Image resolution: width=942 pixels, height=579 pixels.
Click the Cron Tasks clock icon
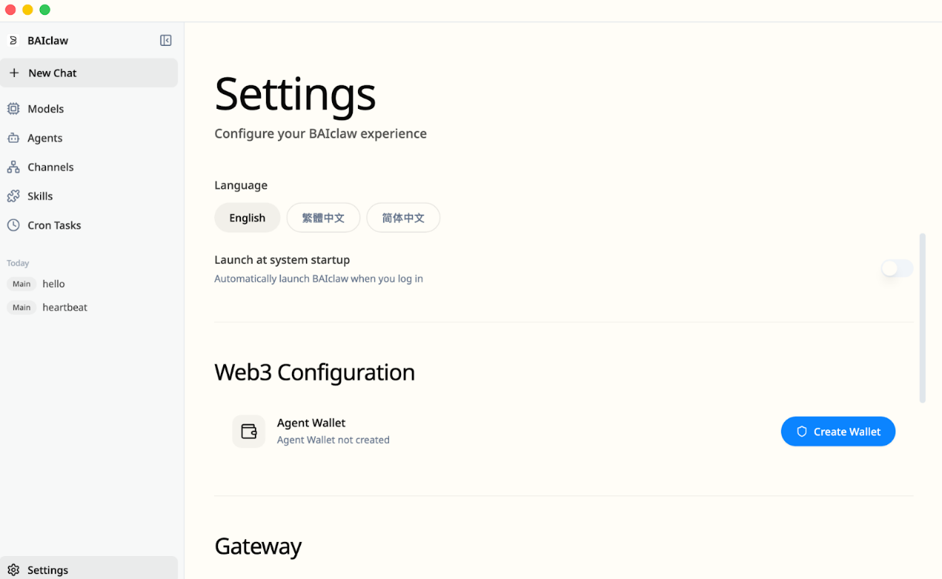pos(13,225)
